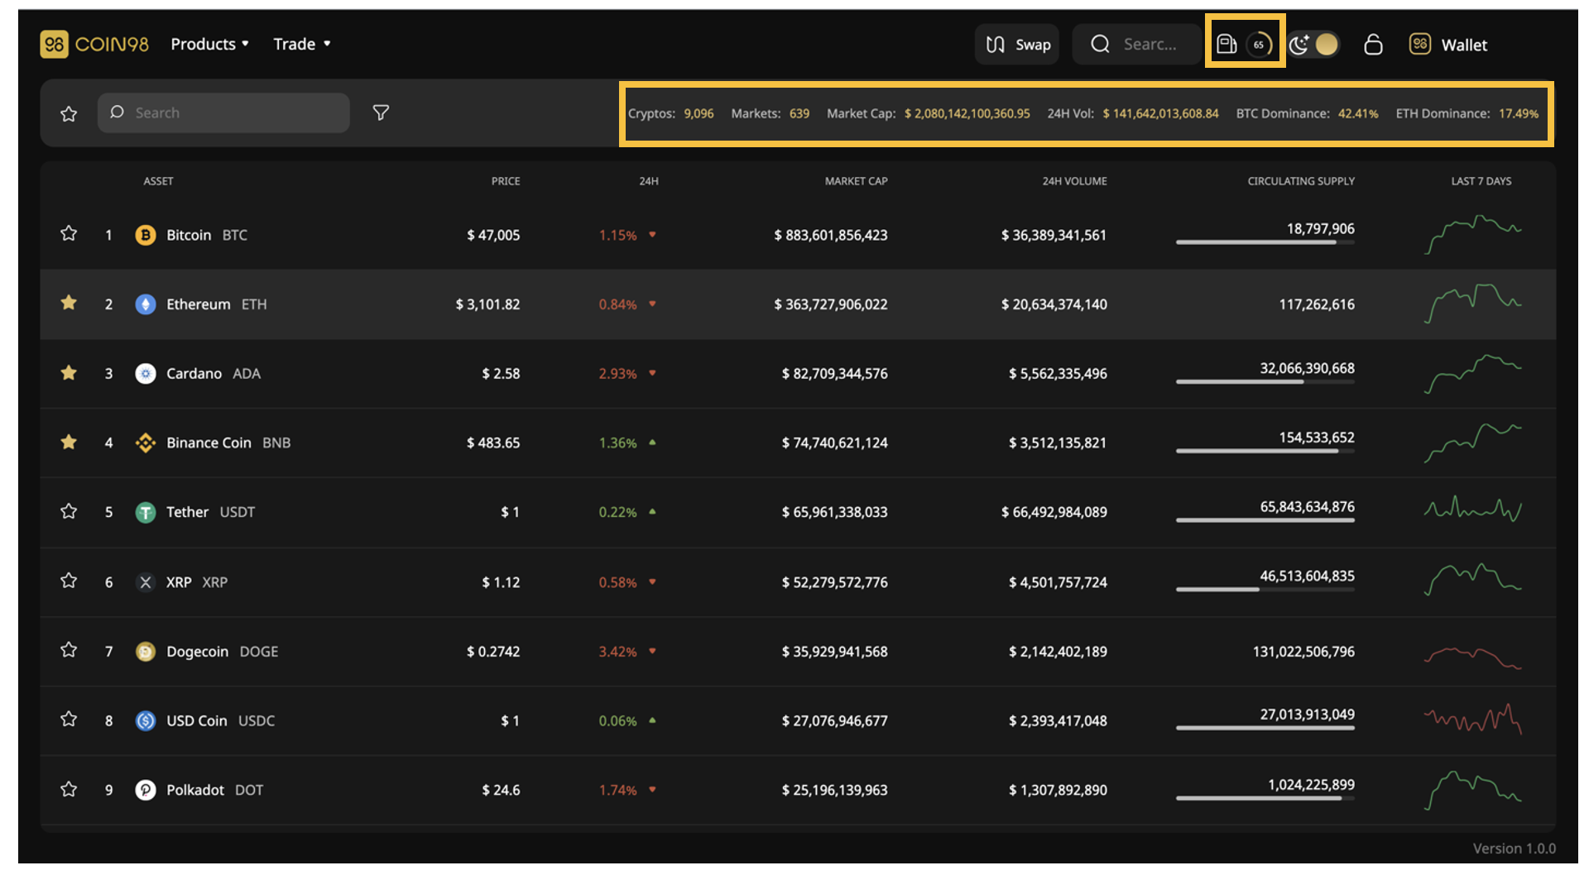Click the XRP coin icon
Screen dimensions: 1589x875
tap(146, 582)
